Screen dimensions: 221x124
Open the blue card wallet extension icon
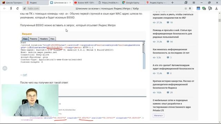click(198, 8)
